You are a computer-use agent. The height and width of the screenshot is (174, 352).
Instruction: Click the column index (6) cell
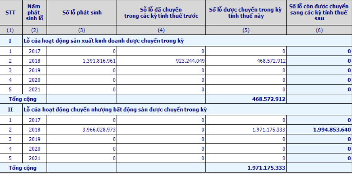319,31
